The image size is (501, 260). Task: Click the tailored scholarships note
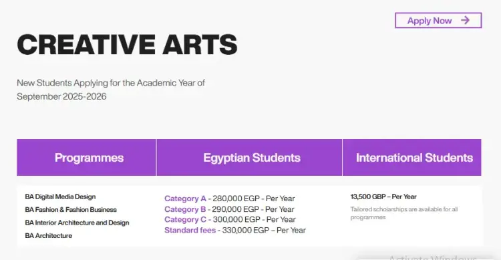404,213
